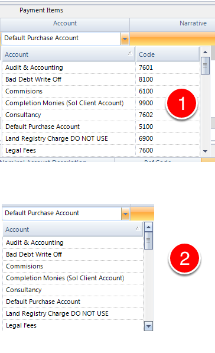Click Default Purchase Account combo field, lower panel
The image size is (215, 353).
point(62,213)
